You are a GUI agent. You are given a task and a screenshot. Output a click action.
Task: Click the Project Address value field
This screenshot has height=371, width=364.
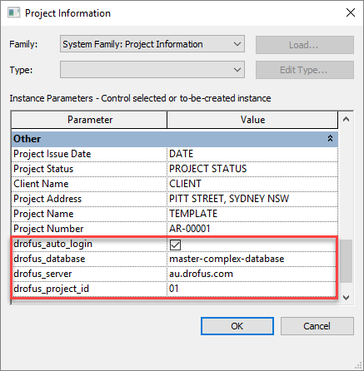[252, 199]
